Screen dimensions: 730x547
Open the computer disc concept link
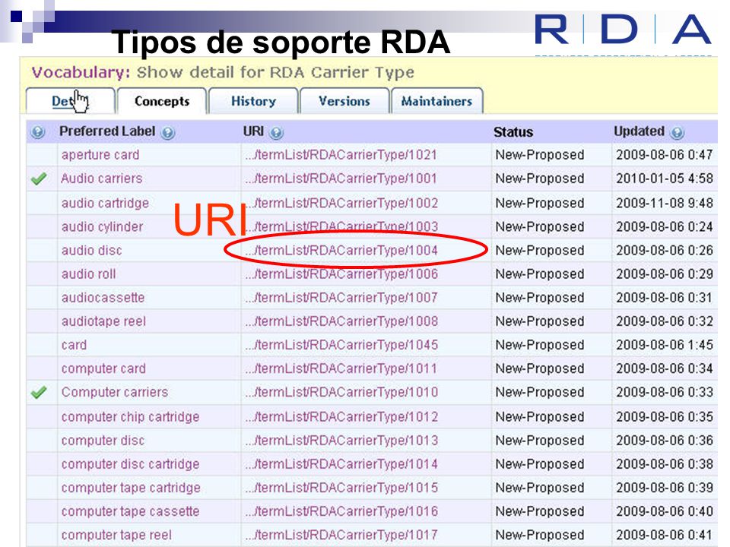click(x=103, y=441)
